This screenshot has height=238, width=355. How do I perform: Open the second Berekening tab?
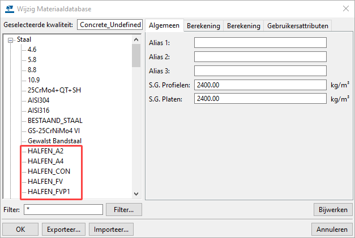(243, 26)
